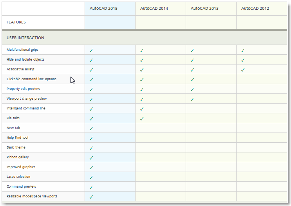This screenshot has height=206, width=291.
Task: Click AutoCAD 2015 checkmark for Intelligent command line
Action: click(x=91, y=109)
